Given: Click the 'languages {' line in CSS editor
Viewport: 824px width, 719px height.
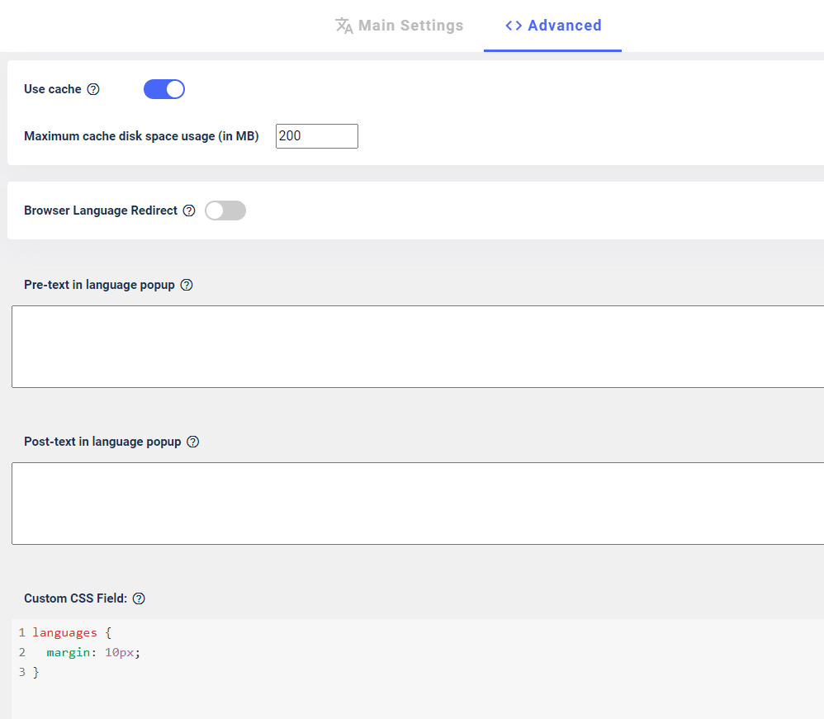Looking at the screenshot, I should coord(72,633).
